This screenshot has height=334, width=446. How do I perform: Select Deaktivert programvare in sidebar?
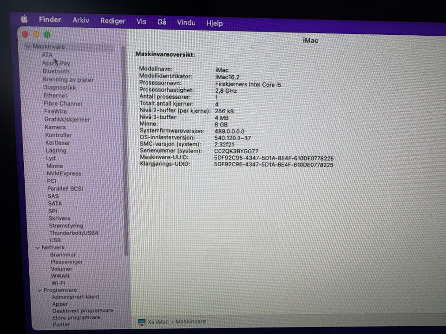tap(83, 311)
